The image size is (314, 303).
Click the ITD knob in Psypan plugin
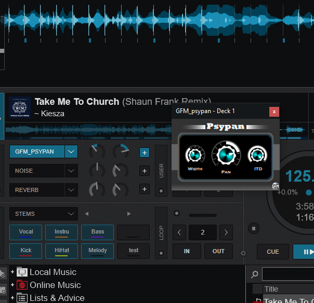[257, 155]
